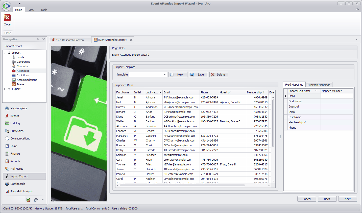The height and width of the screenshot is (213, 362).
Task: Select the Membership # mapping row
Action: 319,122
